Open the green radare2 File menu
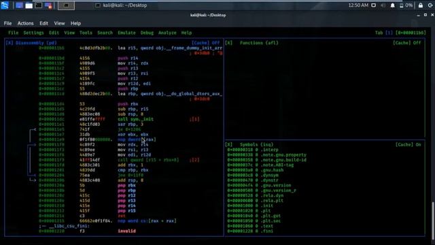The image size is (435, 245). click(x=13, y=33)
